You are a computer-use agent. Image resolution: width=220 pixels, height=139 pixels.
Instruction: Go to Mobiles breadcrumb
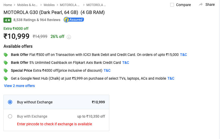(x=49, y=5)
